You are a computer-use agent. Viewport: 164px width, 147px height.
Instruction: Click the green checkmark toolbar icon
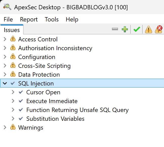click(137, 29)
